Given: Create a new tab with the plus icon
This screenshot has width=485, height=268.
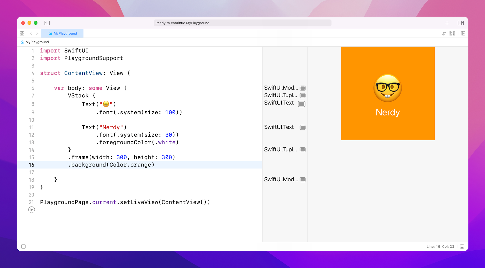Looking at the screenshot, I should 447,23.
